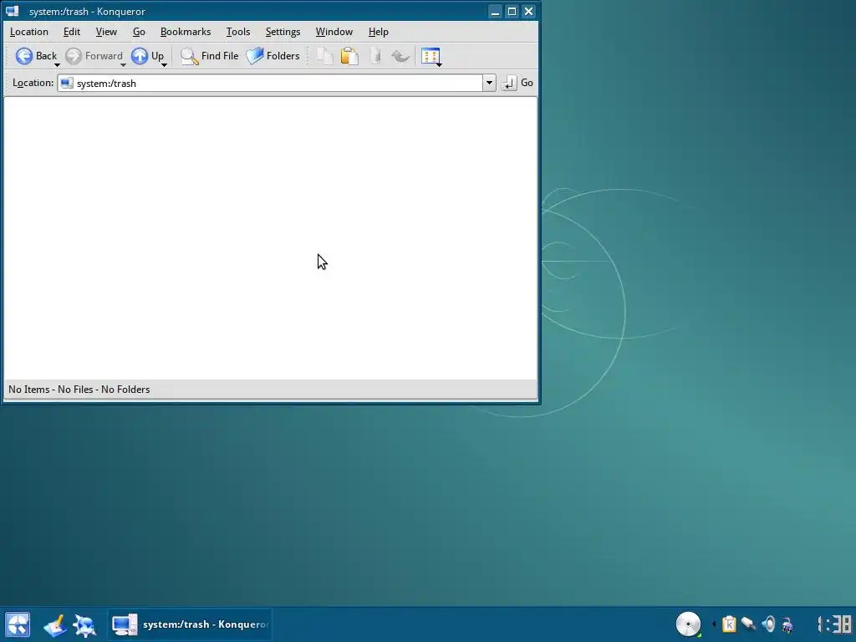The width and height of the screenshot is (856, 642).
Task: Open the Tools menu
Action: [238, 32]
